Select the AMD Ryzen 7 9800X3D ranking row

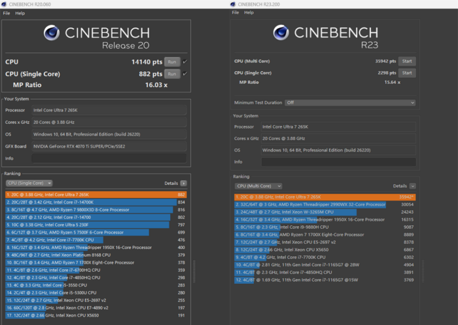click(96, 210)
